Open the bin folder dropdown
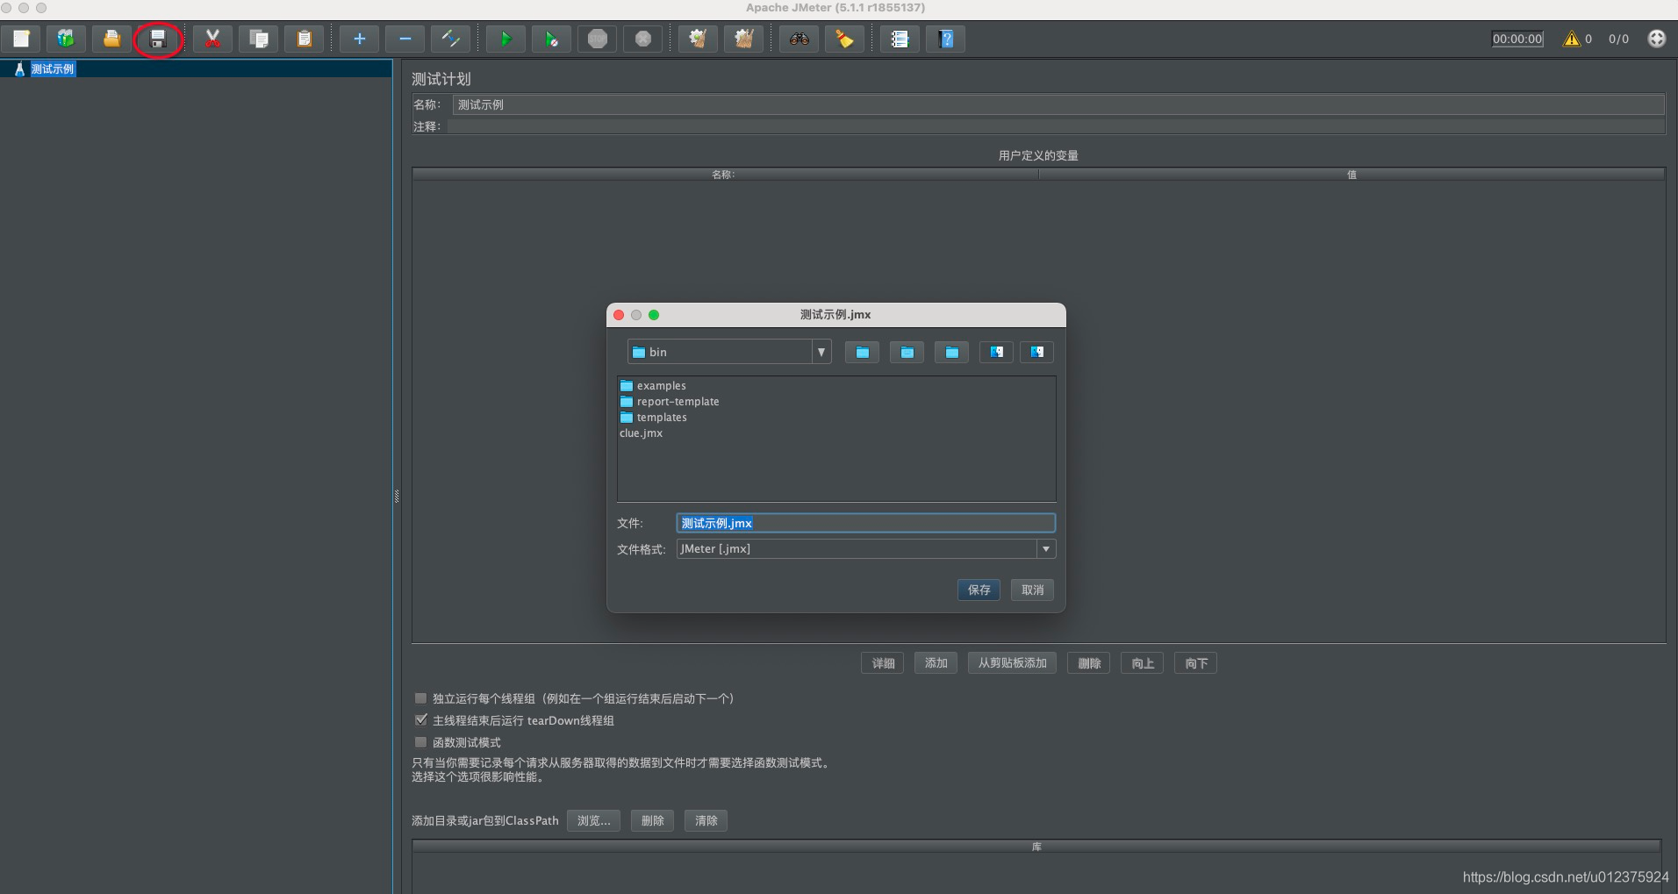1678x894 pixels. [821, 352]
